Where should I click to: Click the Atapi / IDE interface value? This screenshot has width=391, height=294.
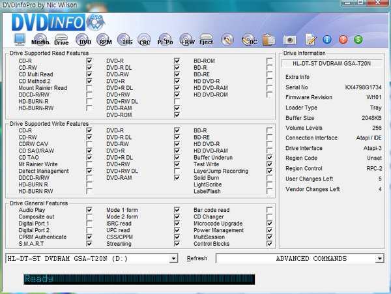pos(369,138)
